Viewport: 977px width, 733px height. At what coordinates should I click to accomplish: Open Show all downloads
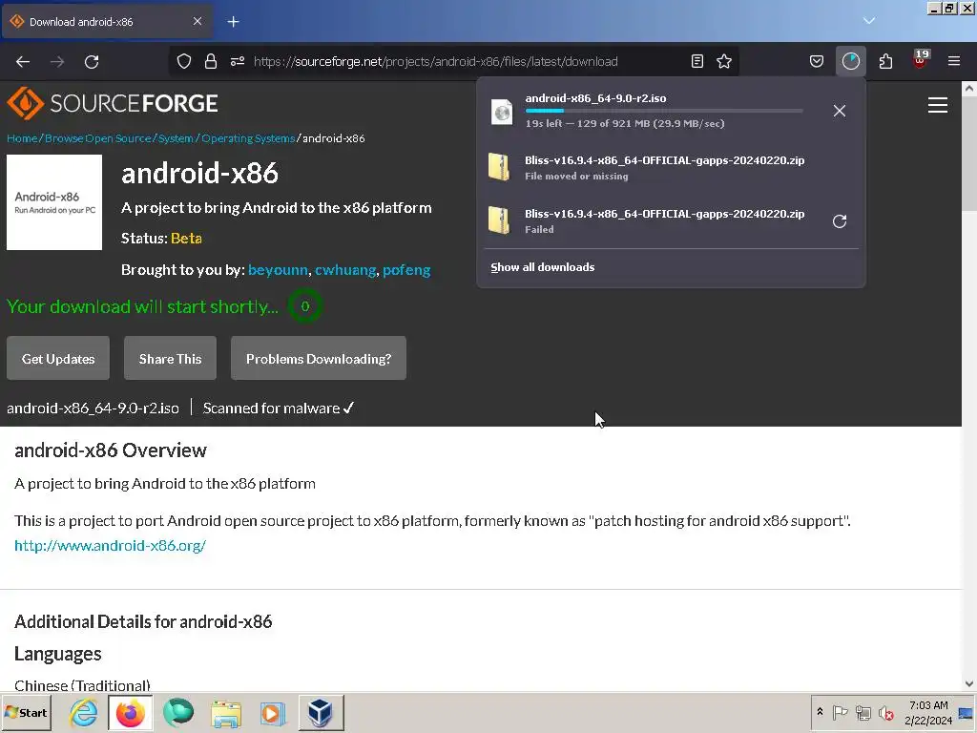542,267
